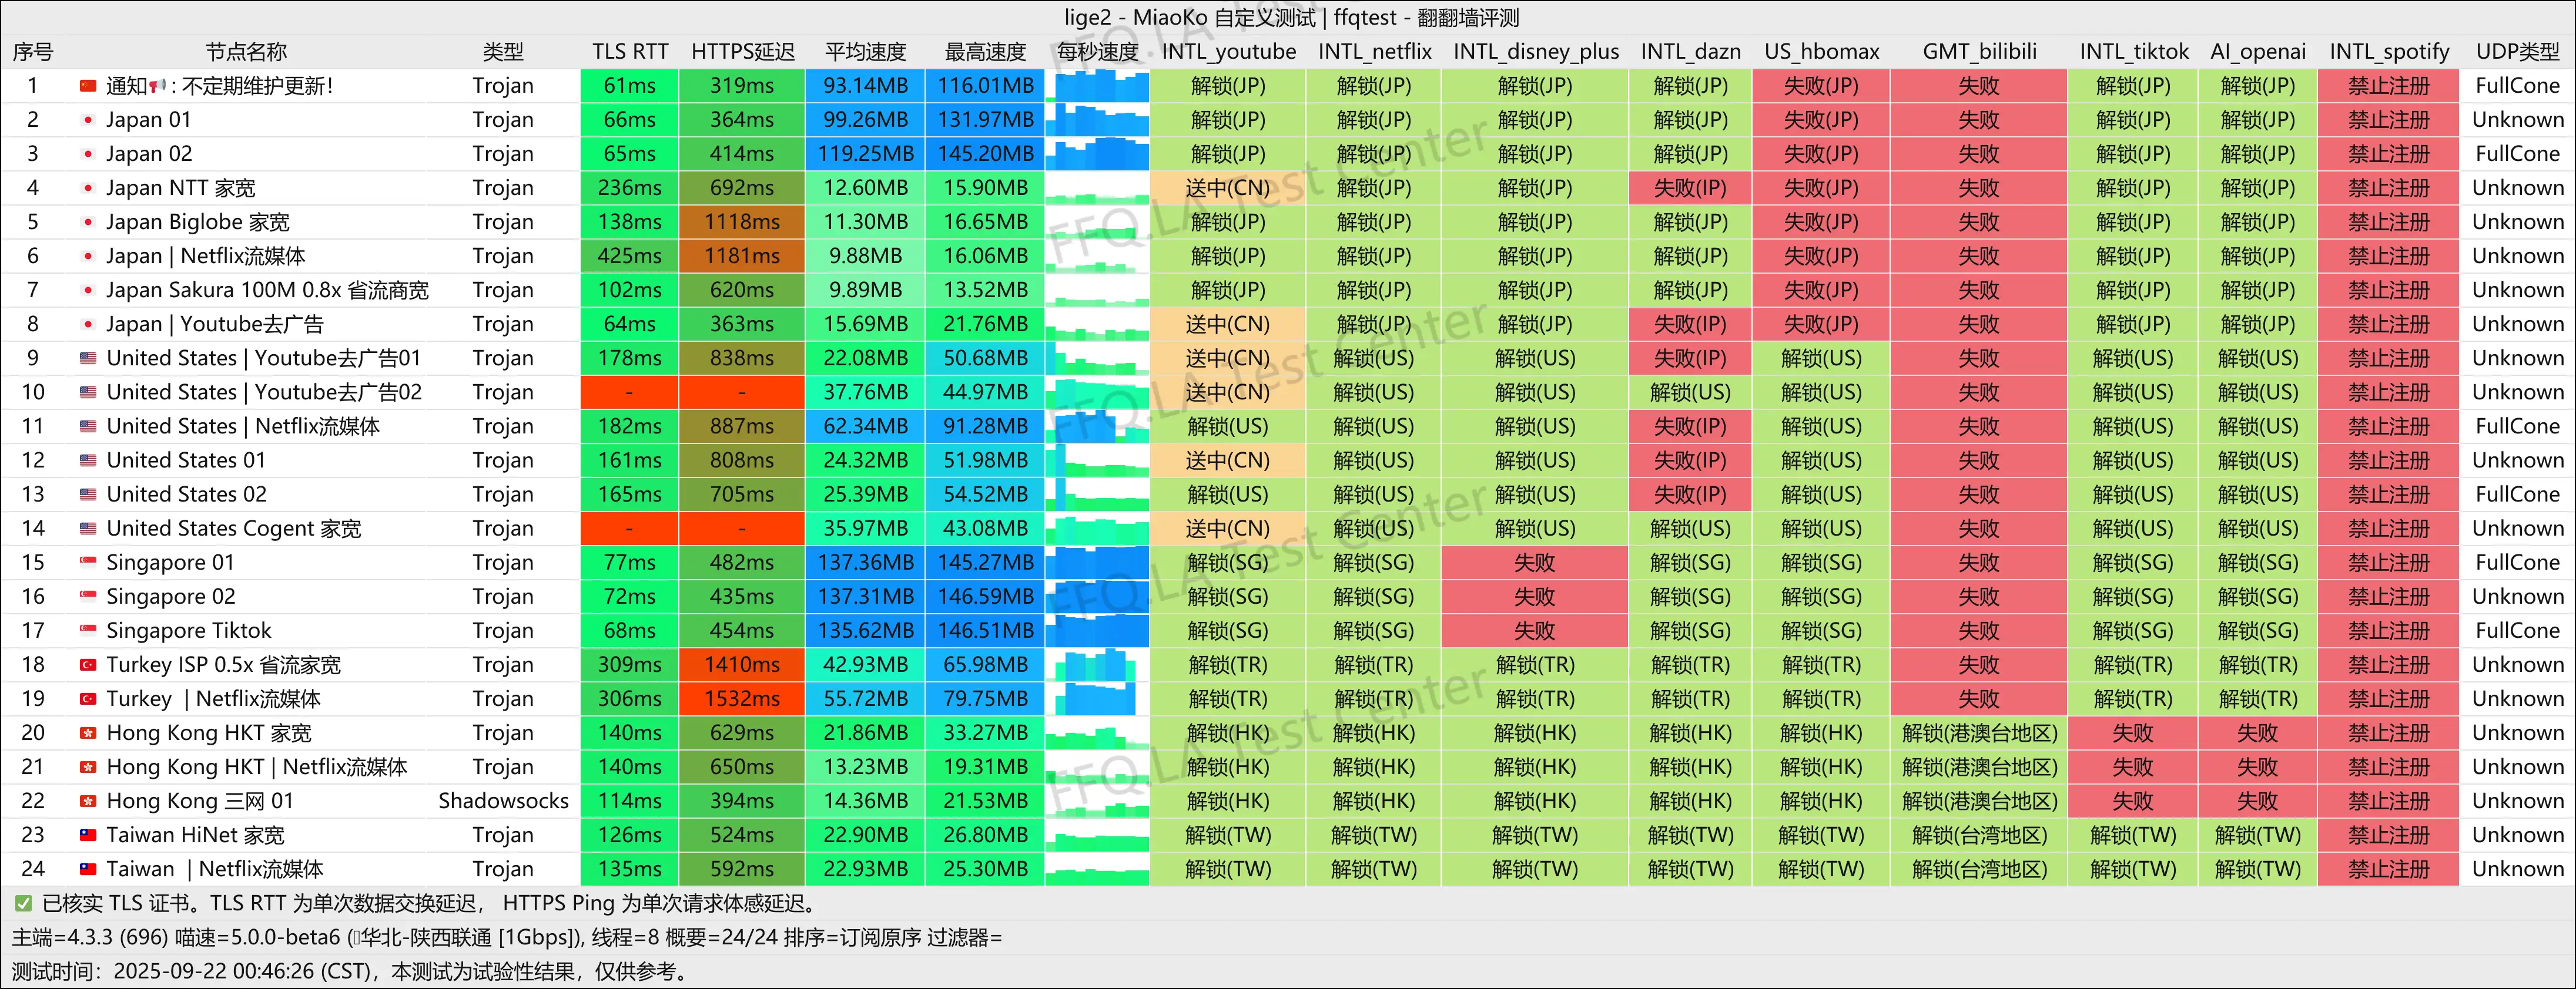This screenshot has height=989, width=2576.
Task: Click the 主端=4.3.3 (696) footer line
Action: click(x=507, y=937)
